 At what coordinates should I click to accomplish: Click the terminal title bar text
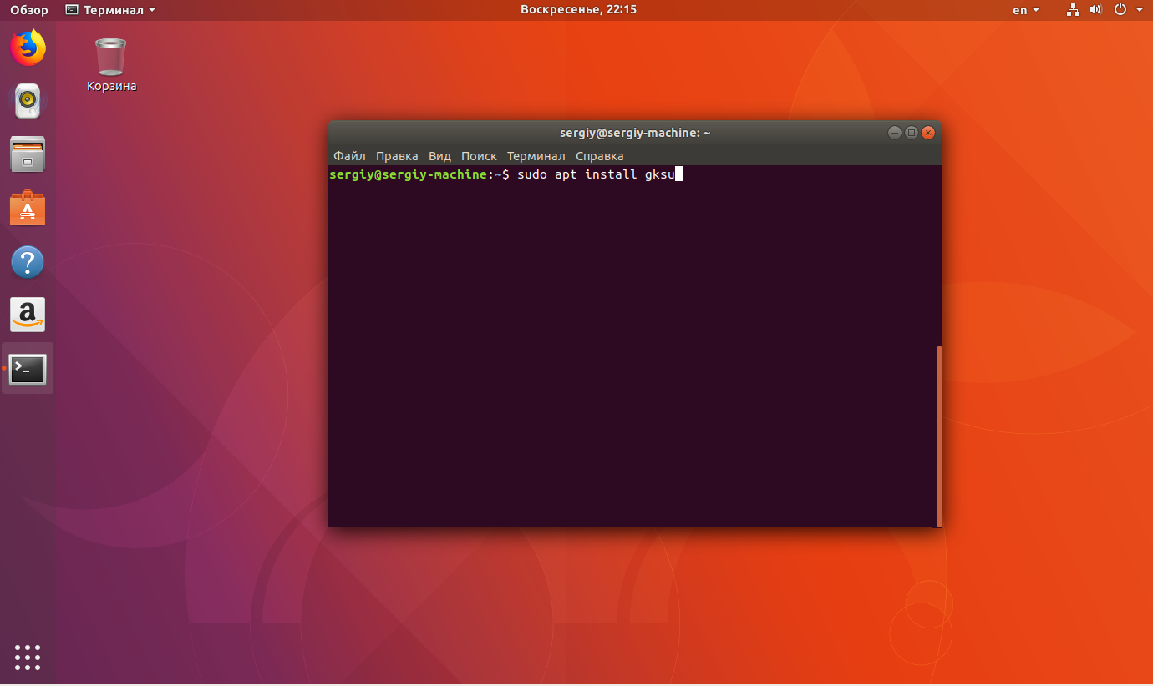(x=635, y=133)
